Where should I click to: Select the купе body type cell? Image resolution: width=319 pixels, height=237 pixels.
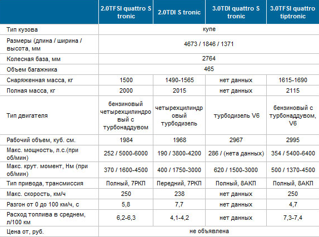coord(209,29)
